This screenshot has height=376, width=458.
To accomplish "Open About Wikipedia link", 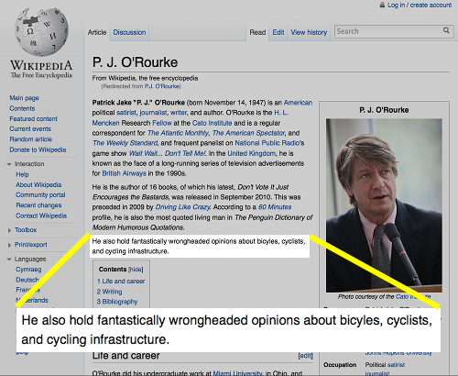I will tap(38, 184).
